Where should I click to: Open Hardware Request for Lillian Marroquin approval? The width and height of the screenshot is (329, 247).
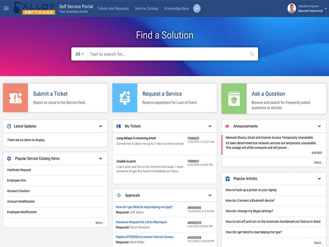point(141,222)
